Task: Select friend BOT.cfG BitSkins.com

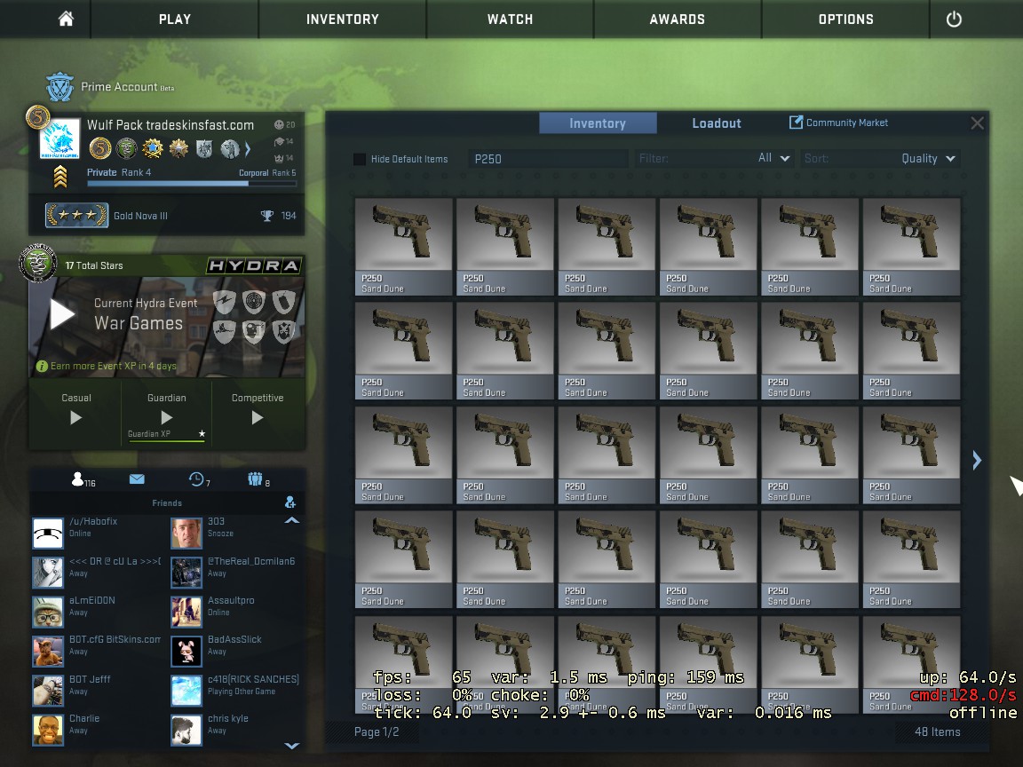Action: pyautogui.click(x=99, y=652)
